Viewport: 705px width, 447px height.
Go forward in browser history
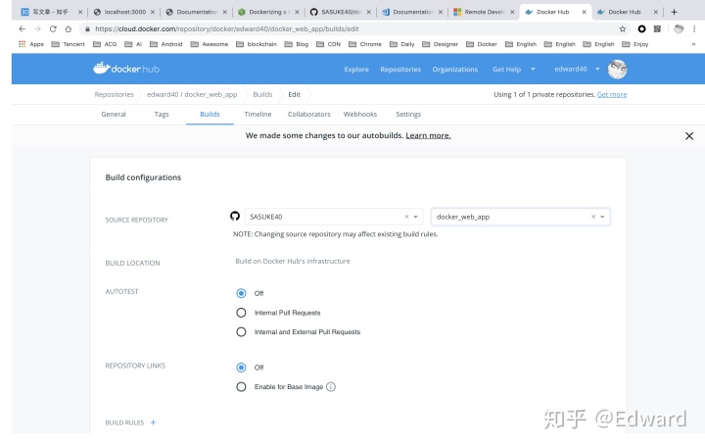[x=37, y=28]
